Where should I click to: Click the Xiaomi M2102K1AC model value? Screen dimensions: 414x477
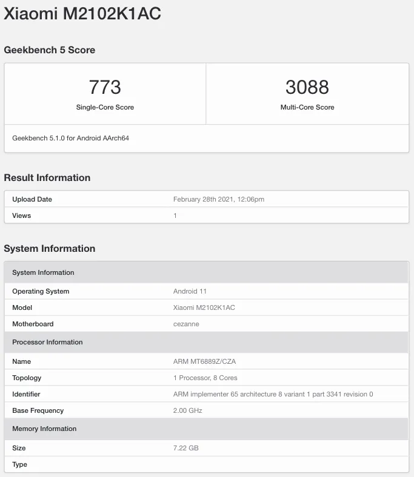click(x=204, y=308)
